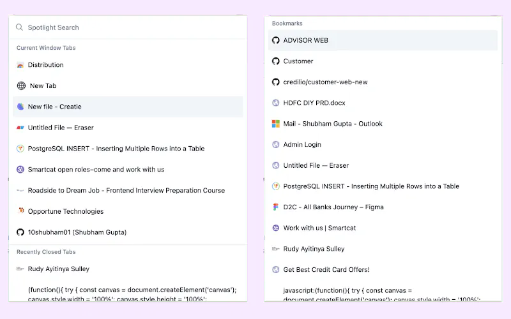Switch to the Distribution tab
This screenshot has height=319, width=511.
[128, 65]
